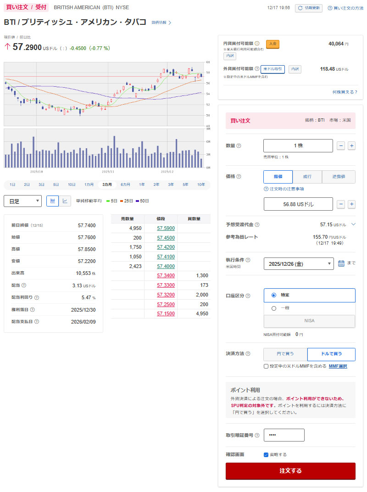The height and width of the screenshot is (492, 367).
Task: Enable the 米ドルMMF inclusion checkbox
Action: [266, 366]
